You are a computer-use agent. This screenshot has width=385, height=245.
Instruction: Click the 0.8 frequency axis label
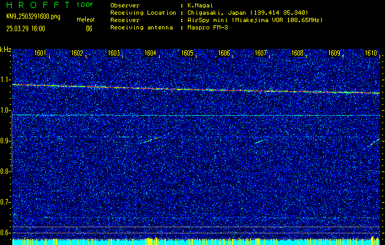pyautogui.click(x=5, y=171)
